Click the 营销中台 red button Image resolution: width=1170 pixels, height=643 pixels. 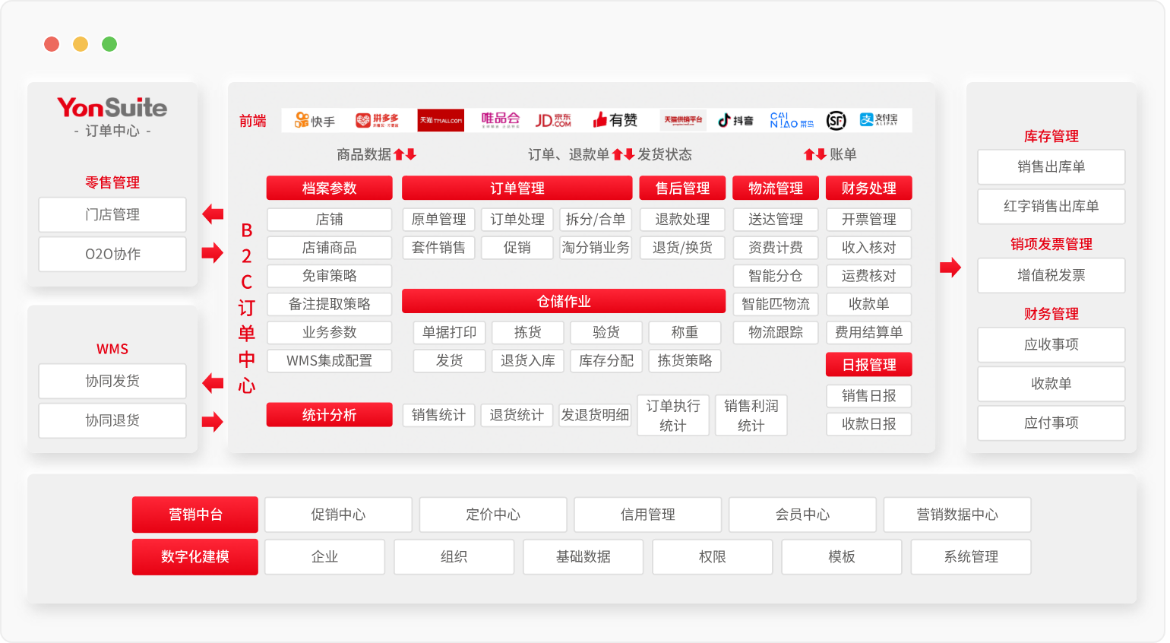click(x=195, y=515)
